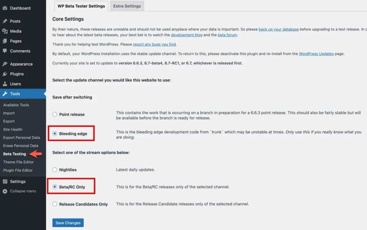The height and width of the screenshot is (230, 367).
Task: Click 'Latest daily updates.' description text
Action: pos(135,169)
